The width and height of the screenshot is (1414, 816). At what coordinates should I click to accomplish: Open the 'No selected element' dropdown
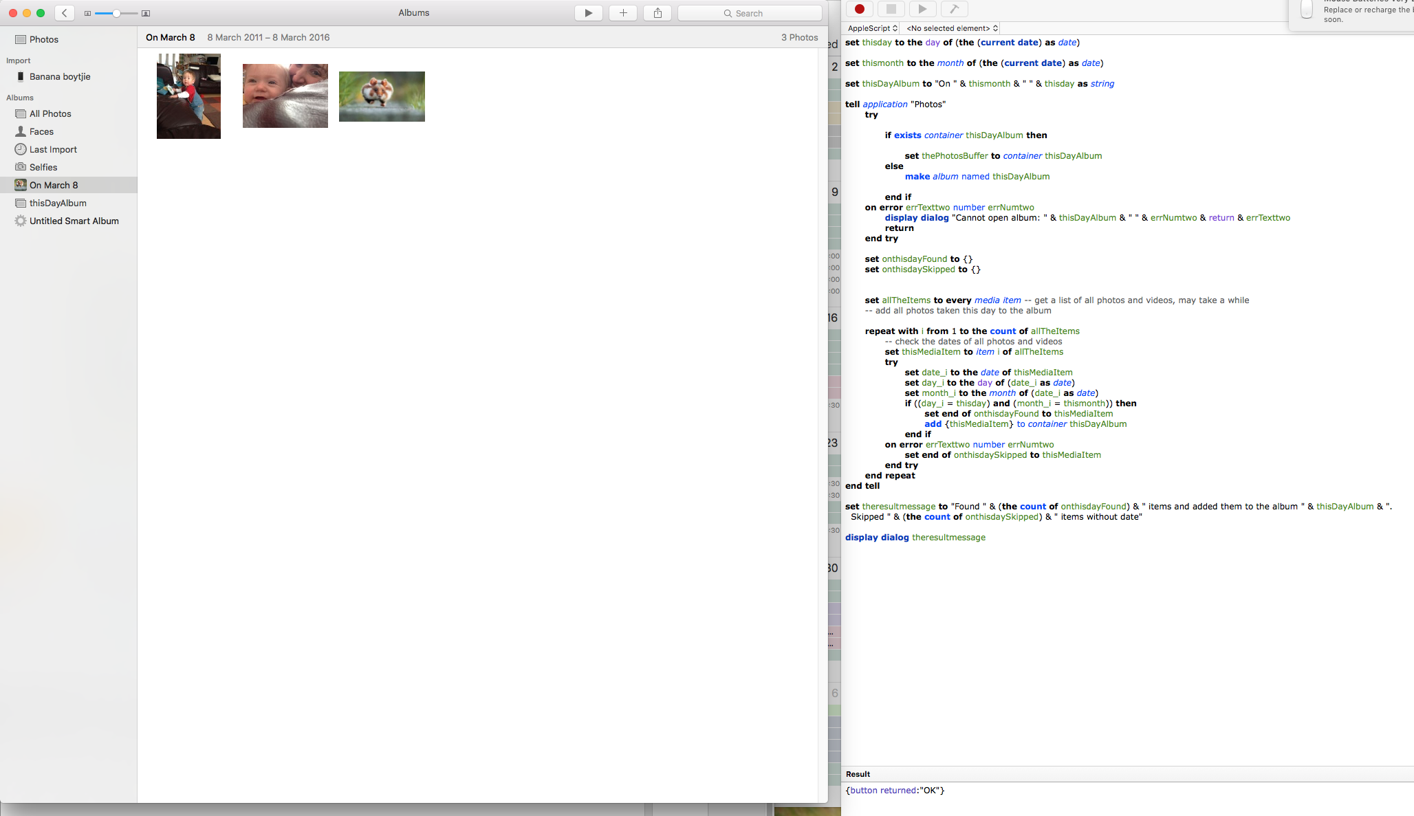(952, 28)
